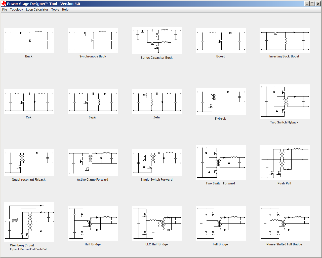Open the Half-Bridge topology diagram

click(93, 223)
